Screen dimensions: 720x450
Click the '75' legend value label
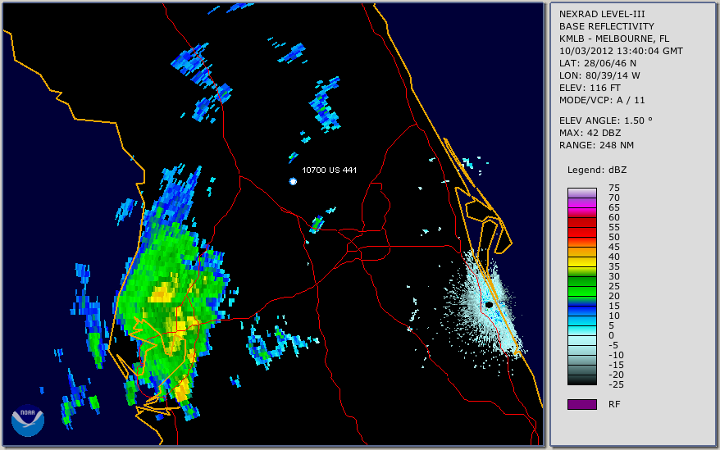point(614,188)
